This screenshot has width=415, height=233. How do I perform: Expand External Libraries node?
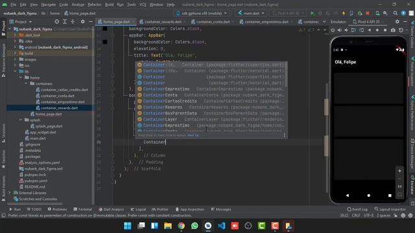pyautogui.click(x=10, y=193)
